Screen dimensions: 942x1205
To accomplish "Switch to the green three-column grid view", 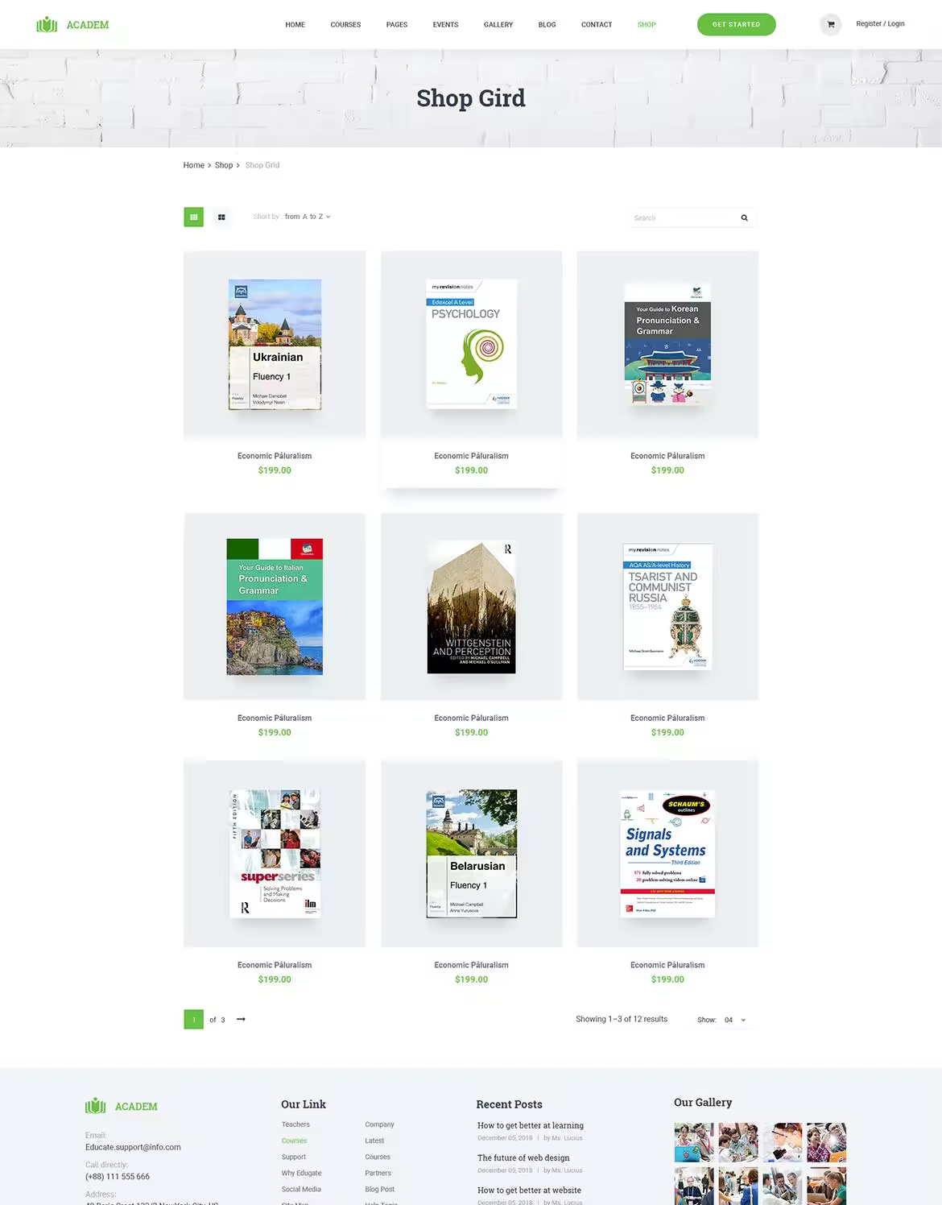I will [x=193, y=217].
